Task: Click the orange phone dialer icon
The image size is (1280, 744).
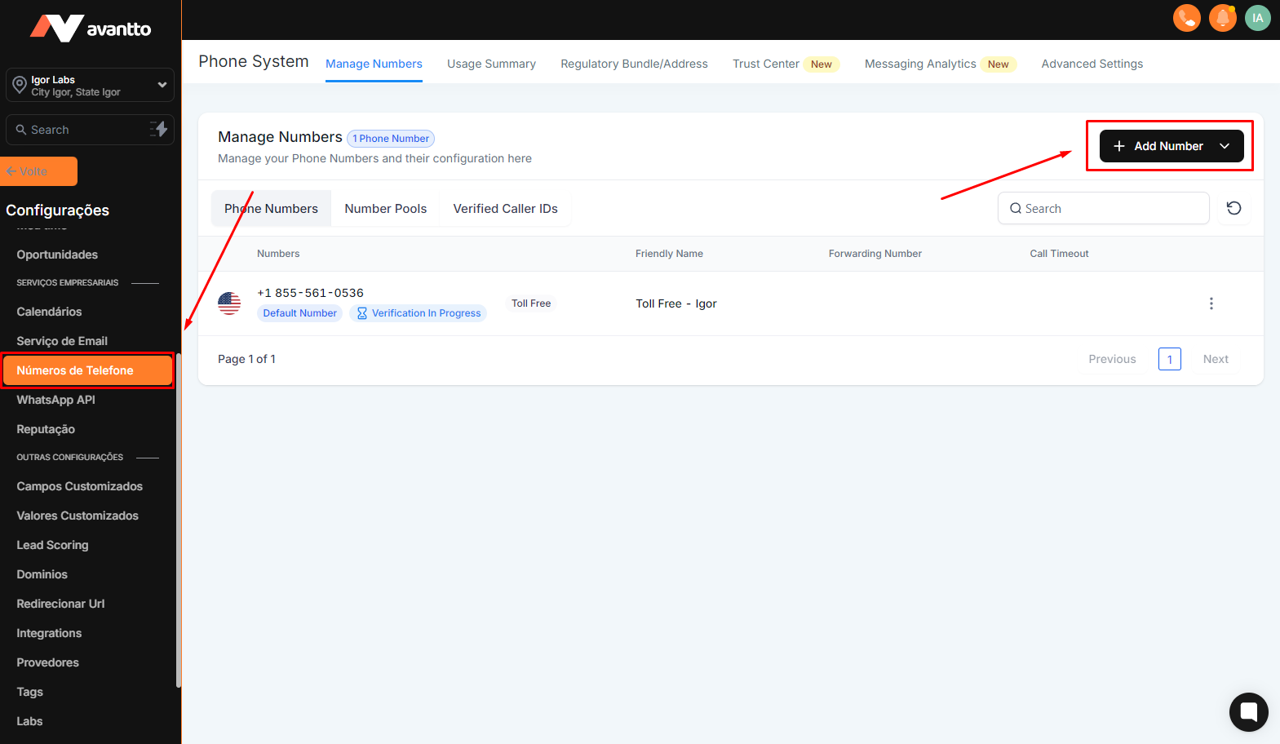Action: 1186,18
